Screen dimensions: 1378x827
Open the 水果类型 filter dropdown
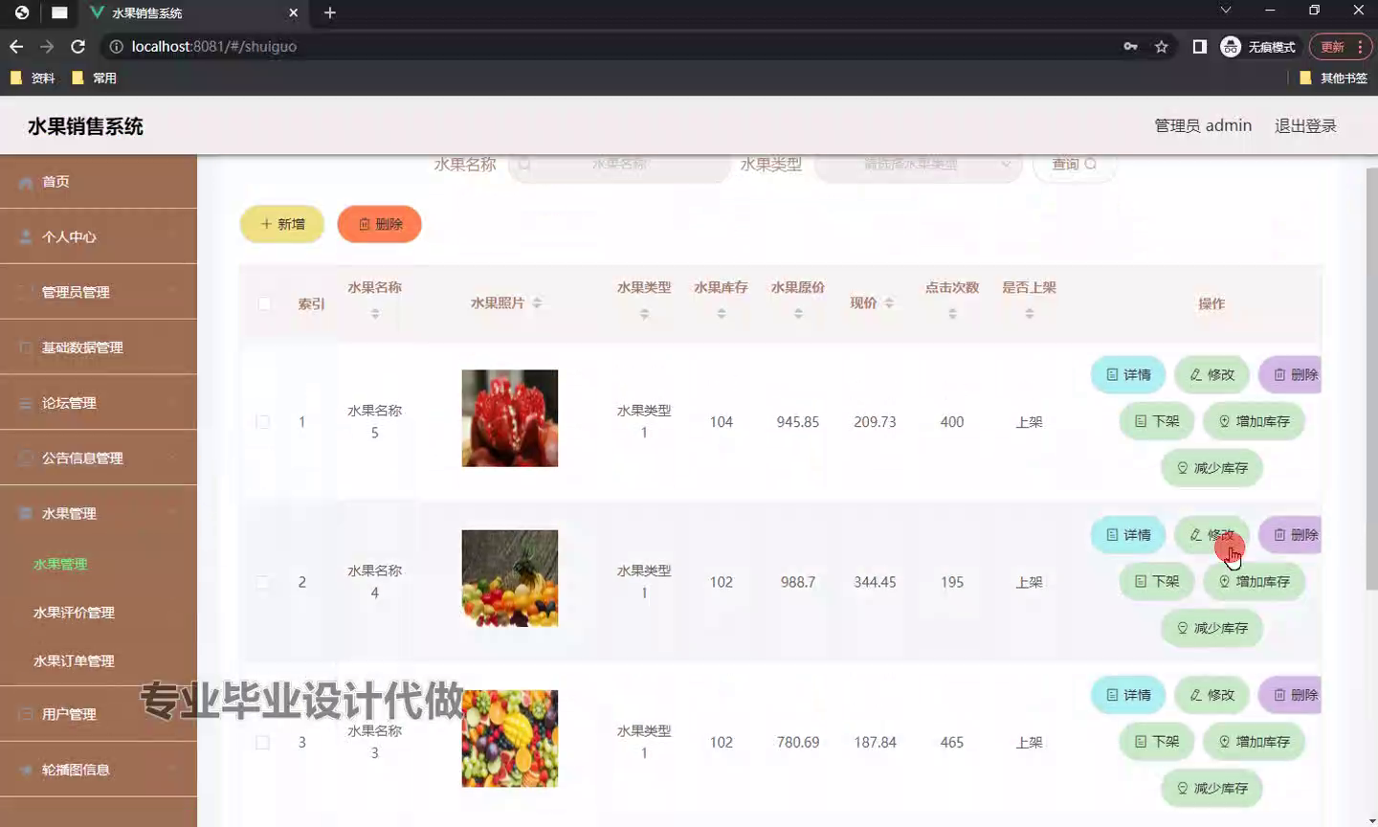click(918, 165)
